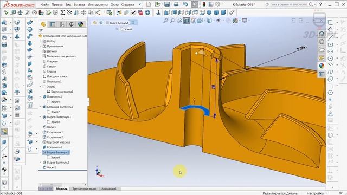This screenshot has width=347, height=195.
Task: Open the DimXpert crosshair tab
Action: click(71, 24)
